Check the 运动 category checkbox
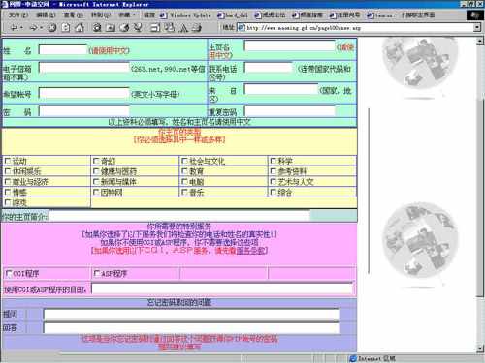 click(x=8, y=161)
